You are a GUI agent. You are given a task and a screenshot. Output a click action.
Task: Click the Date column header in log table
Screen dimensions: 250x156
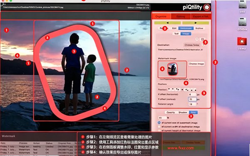(x=3, y=143)
